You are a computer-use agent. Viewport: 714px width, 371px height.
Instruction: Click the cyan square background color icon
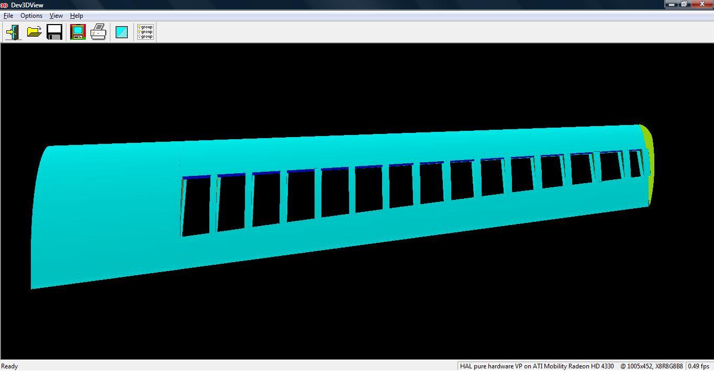(121, 32)
